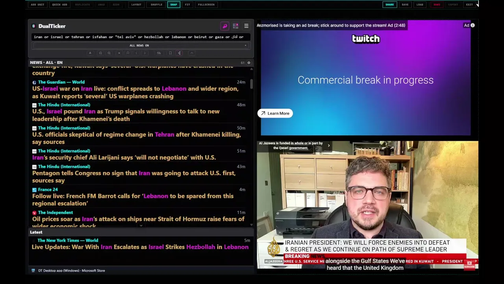This screenshot has width=504, height=284.
Task: Click the Microsoft Store desktop app icon
Action: [x=33, y=271]
